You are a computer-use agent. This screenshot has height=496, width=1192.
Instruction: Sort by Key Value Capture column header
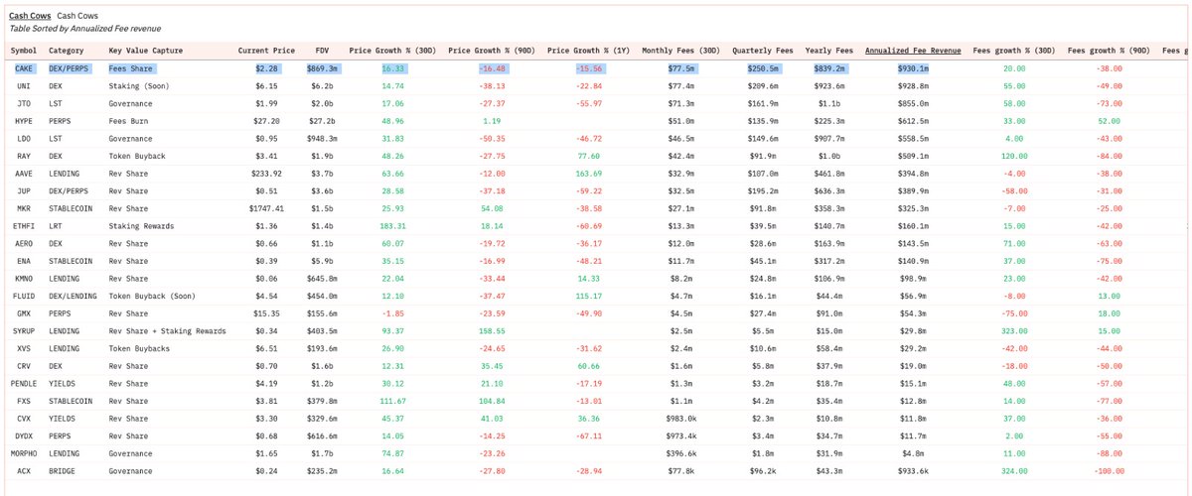point(144,51)
